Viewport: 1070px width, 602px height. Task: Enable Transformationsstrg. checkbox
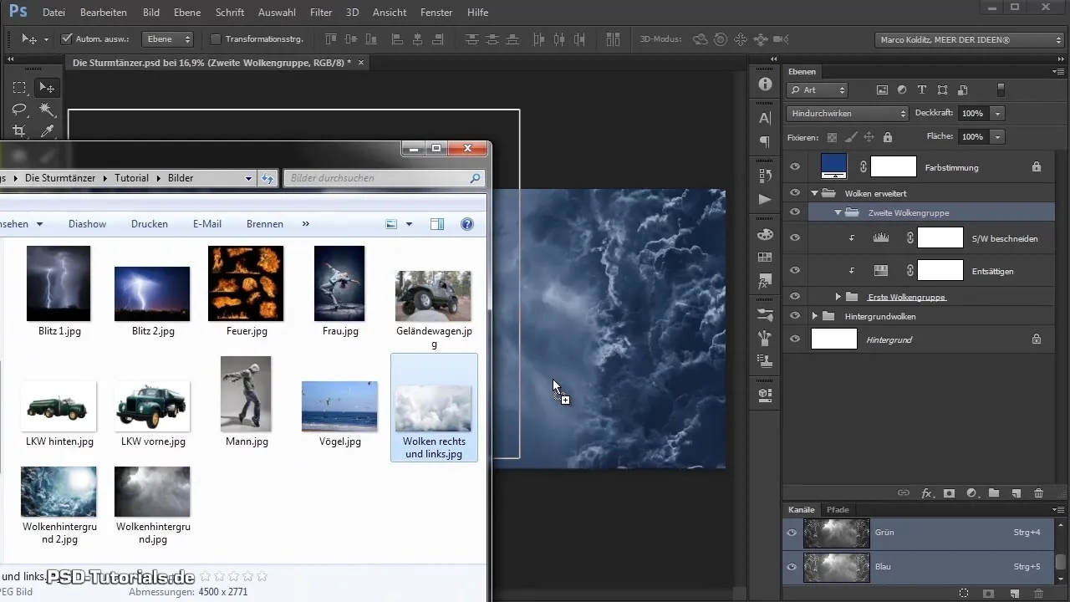(216, 38)
